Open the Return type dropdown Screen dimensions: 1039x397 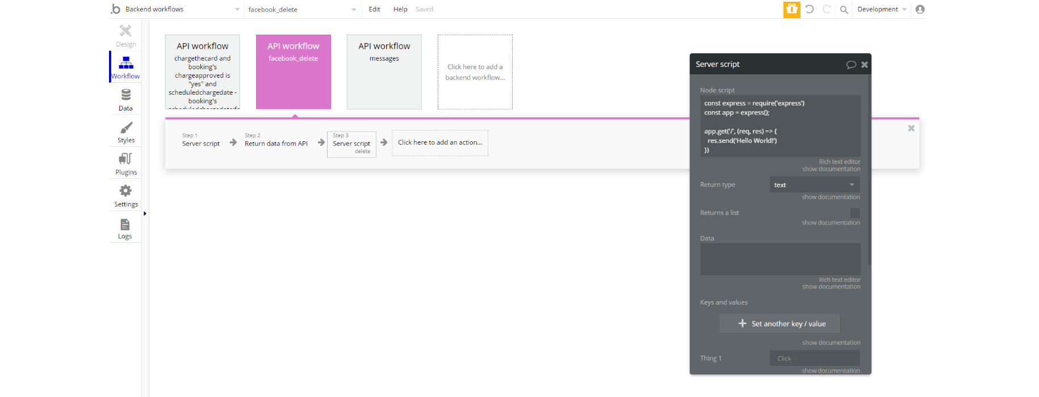click(x=814, y=185)
